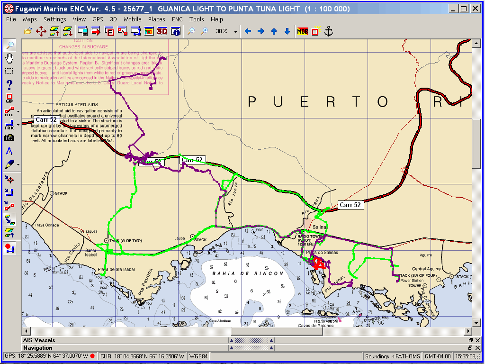Click the map overview window icon

point(149,31)
